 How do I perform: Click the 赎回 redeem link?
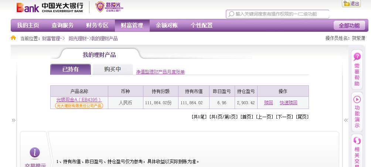(269, 103)
